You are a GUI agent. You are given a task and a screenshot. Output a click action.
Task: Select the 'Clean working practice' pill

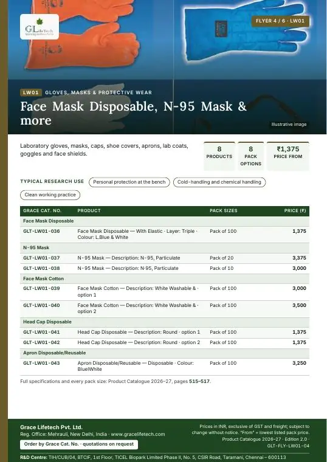pyautogui.click(x=50, y=195)
